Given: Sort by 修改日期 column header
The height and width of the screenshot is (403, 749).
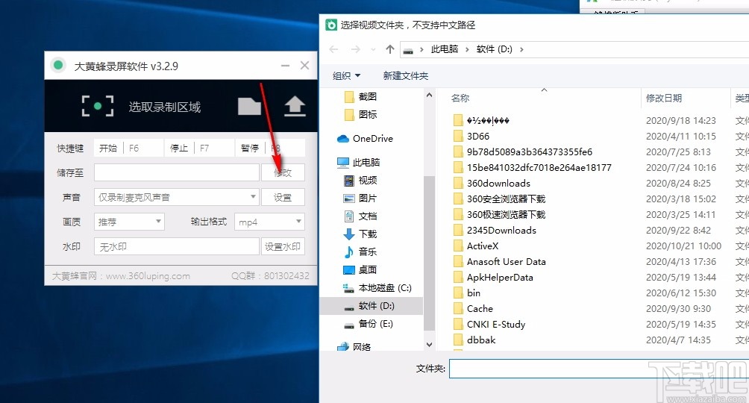Looking at the screenshot, I should click(x=663, y=98).
